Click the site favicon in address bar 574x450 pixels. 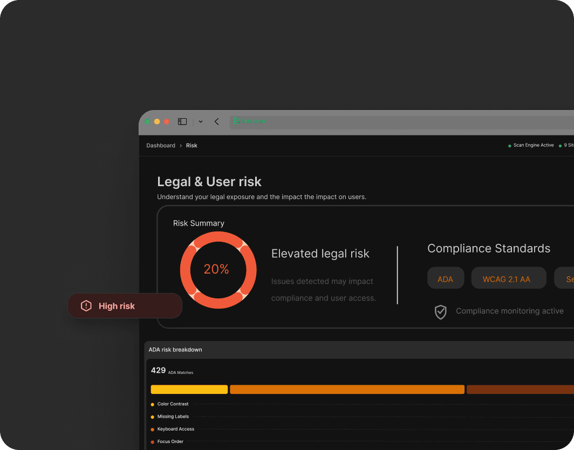236,121
